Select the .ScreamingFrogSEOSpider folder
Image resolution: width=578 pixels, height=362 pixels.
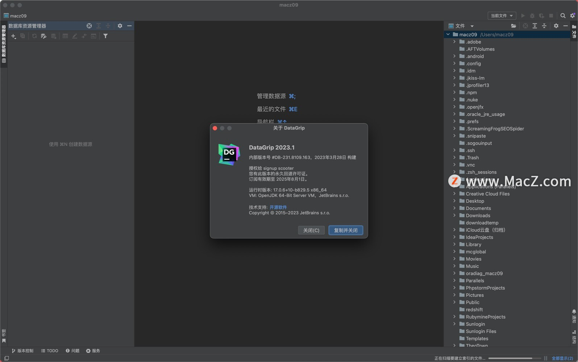pos(495,129)
